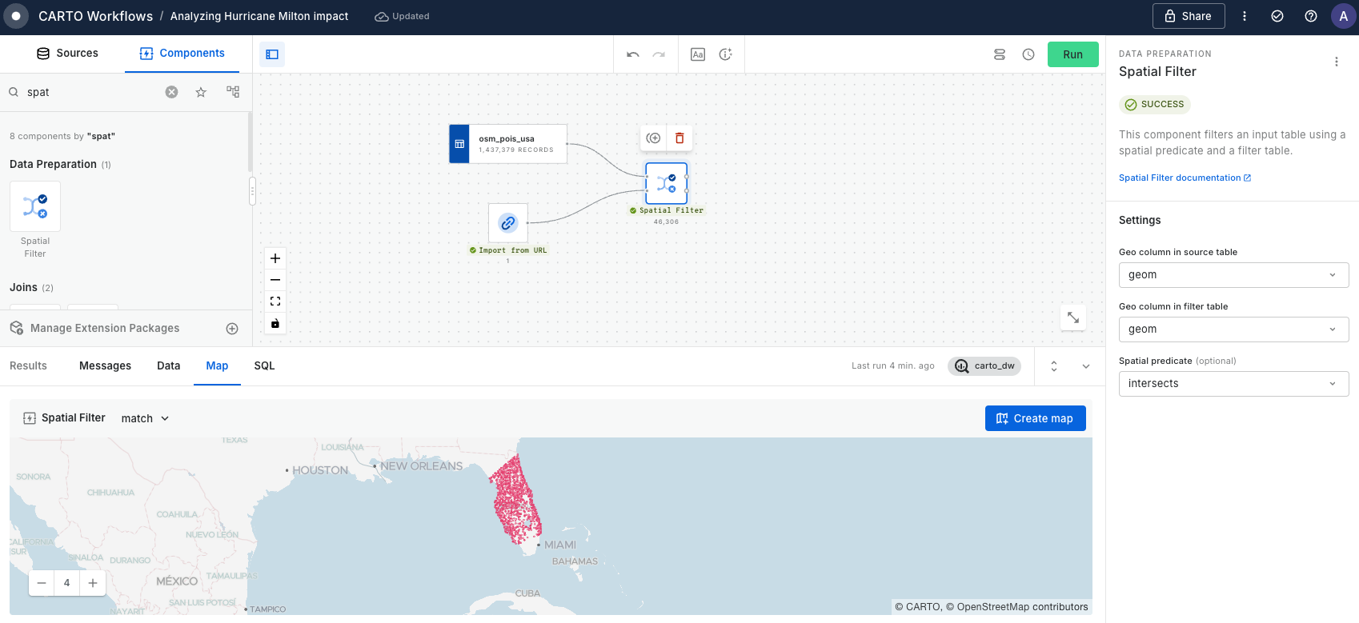Add a text note to canvas
The image size is (1359, 623).
click(698, 54)
